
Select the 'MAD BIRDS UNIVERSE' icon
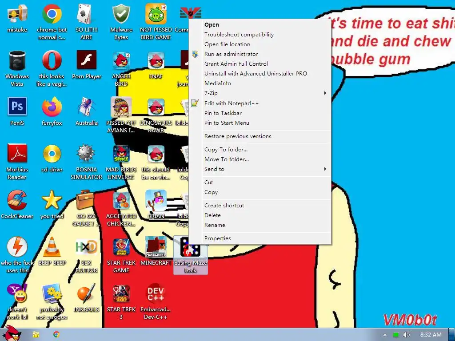point(121,162)
